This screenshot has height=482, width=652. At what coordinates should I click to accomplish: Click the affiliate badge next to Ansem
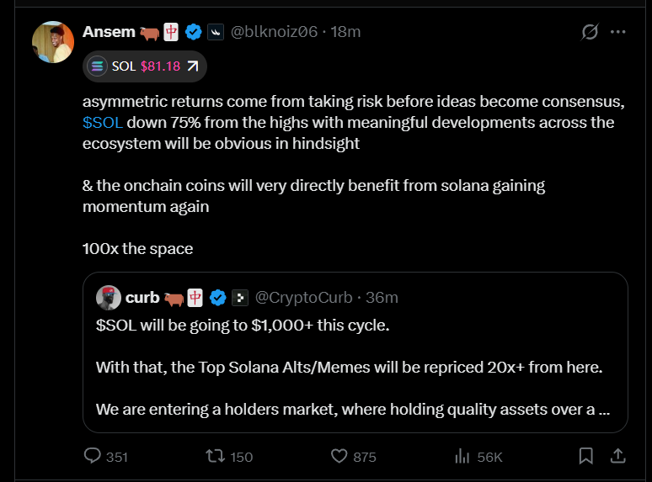(216, 32)
